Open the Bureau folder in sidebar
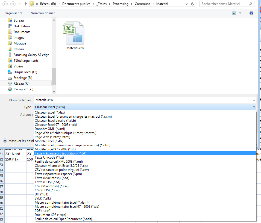Image resolution: width=261 pixels, height=223 pixels. (x=16, y=20)
